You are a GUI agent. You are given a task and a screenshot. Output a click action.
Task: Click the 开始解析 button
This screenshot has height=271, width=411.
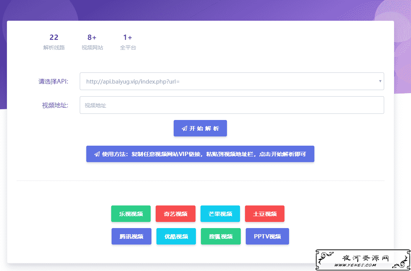200,128
